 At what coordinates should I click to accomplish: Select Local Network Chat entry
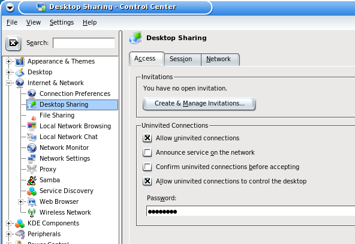68,137
